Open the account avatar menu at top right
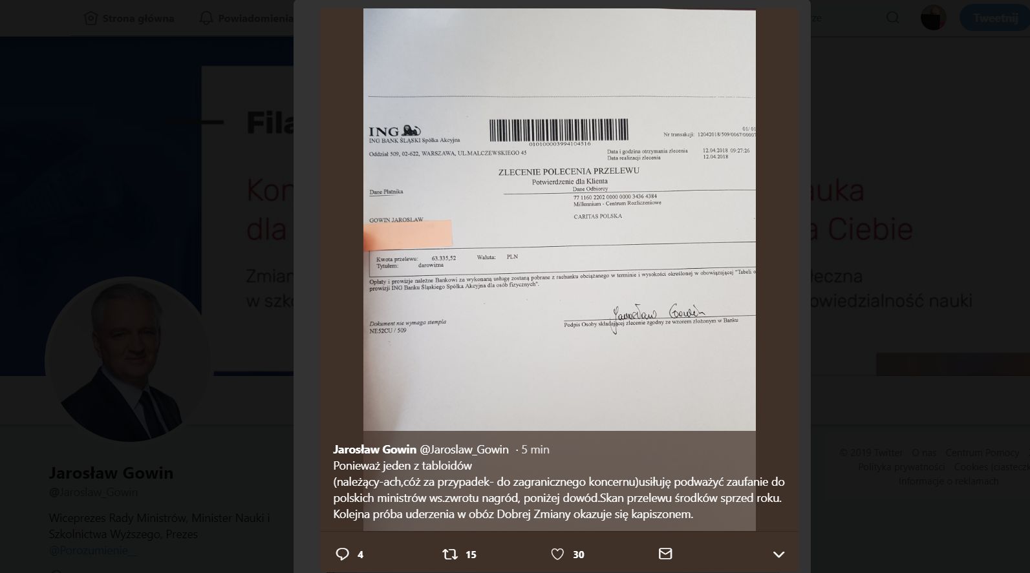The width and height of the screenshot is (1030, 573). coord(934,17)
